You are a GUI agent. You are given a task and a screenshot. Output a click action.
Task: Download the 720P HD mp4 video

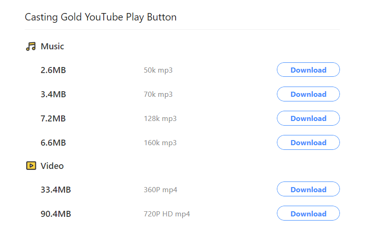point(308,214)
